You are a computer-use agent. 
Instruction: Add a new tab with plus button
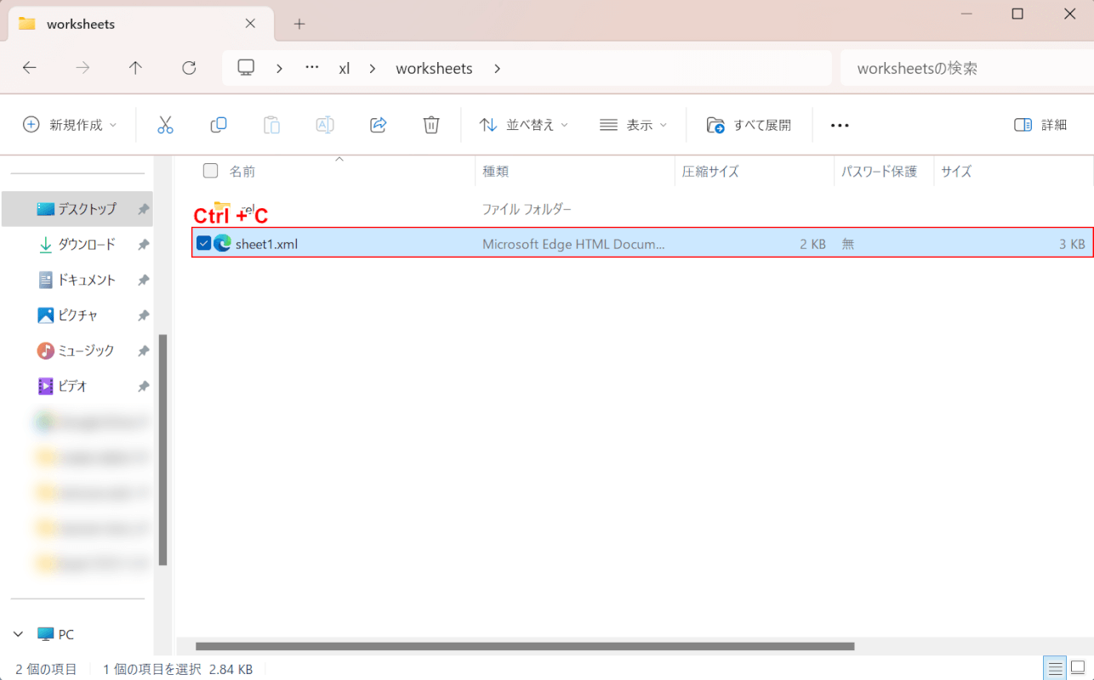coord(299,24)
